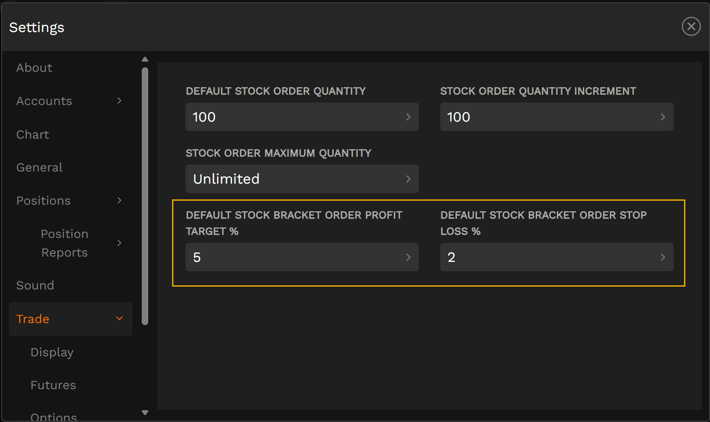Click the sidebar scroll-up arrow
This screenshot has width=710, height=422.
[145, 59]
